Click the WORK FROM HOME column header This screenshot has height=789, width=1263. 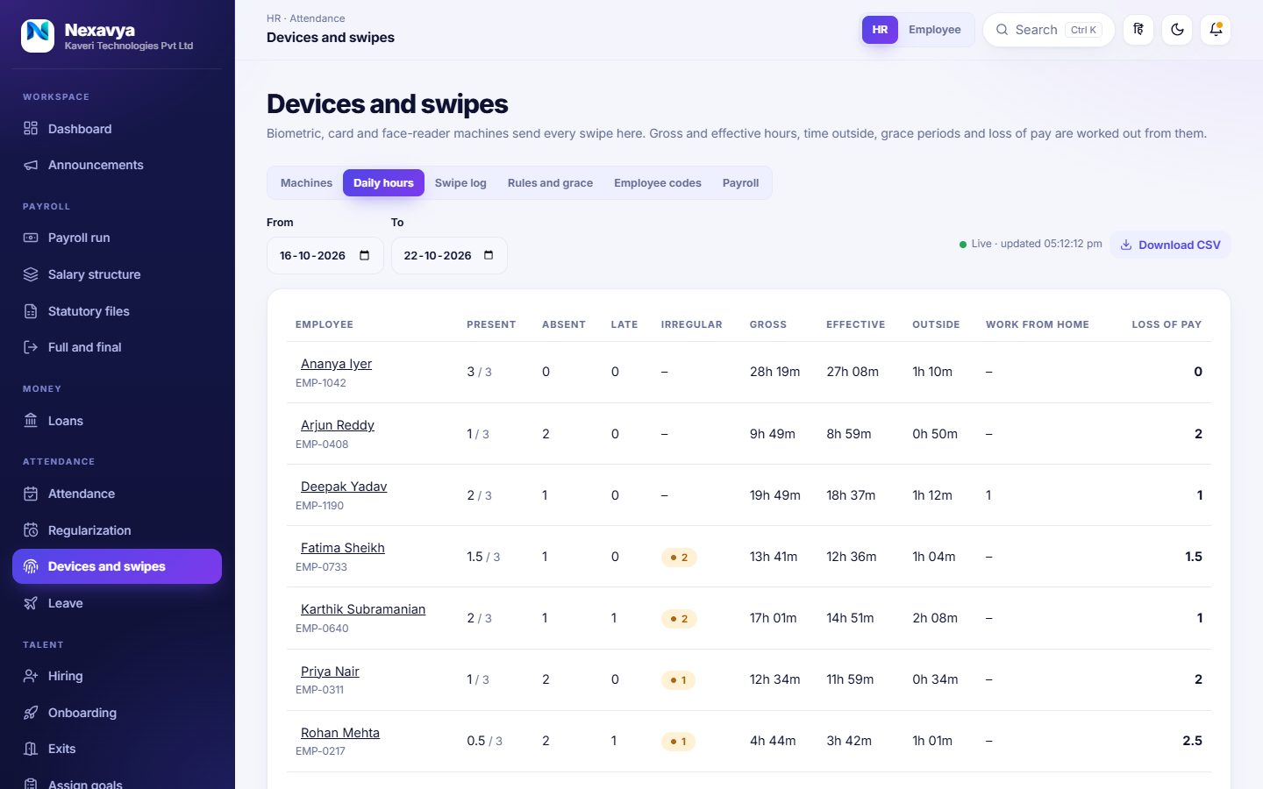[x=1038, y=324]
